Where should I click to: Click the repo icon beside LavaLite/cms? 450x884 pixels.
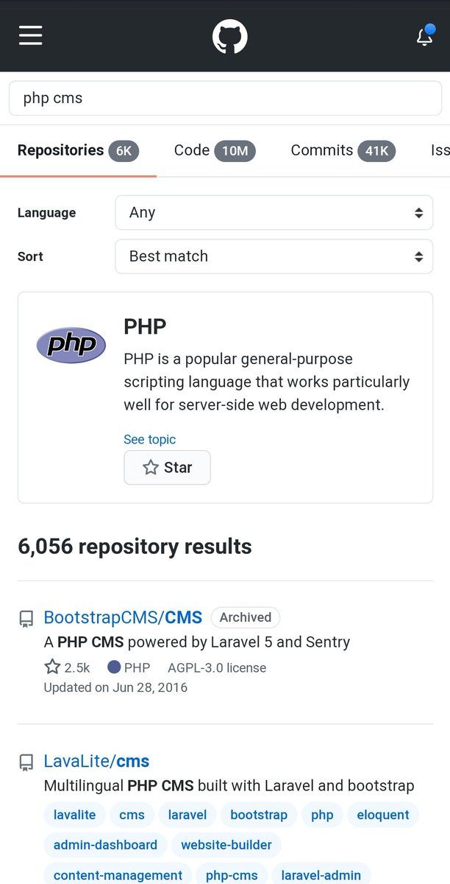[26, 762]
